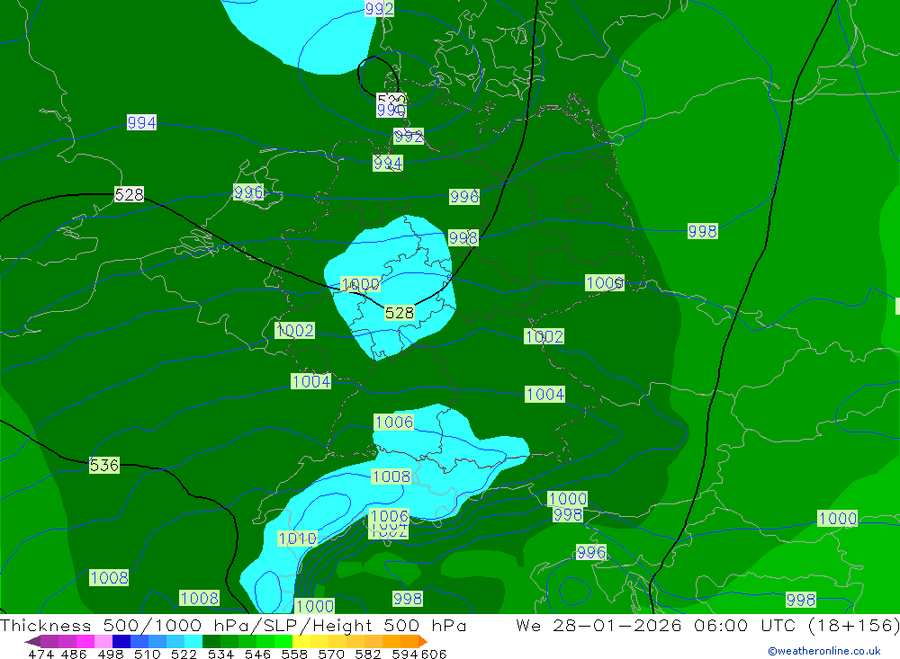Viewport: 900px width, 659px height.
Task: Click the darkest green legend swatch
Action: pos(211,641)
